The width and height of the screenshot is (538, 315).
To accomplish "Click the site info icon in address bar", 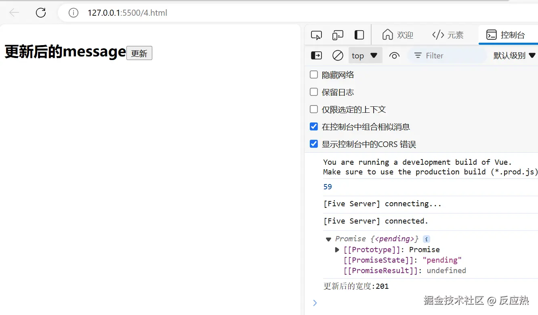I will [x=73, y=13].
